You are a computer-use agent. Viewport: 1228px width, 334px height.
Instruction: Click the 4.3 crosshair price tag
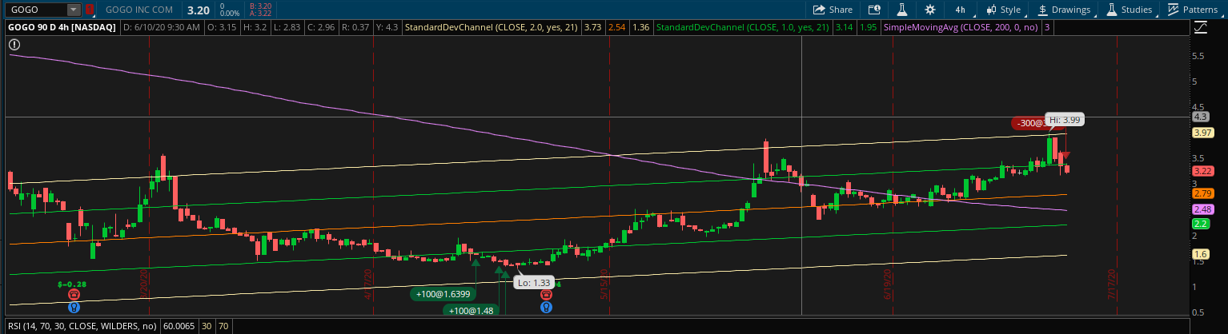click(x=1200, y=117)
